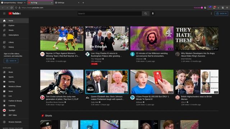Viewport: 230px width, 129px height.
Task: Open the MrBeast credit card thumbnail
Action: point(152,82)
